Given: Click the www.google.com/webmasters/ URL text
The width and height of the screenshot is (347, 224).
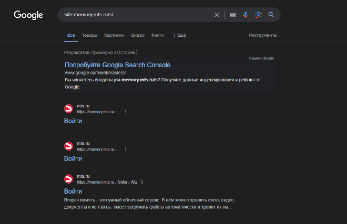Looking at the screenshot, I should [95, 73].
